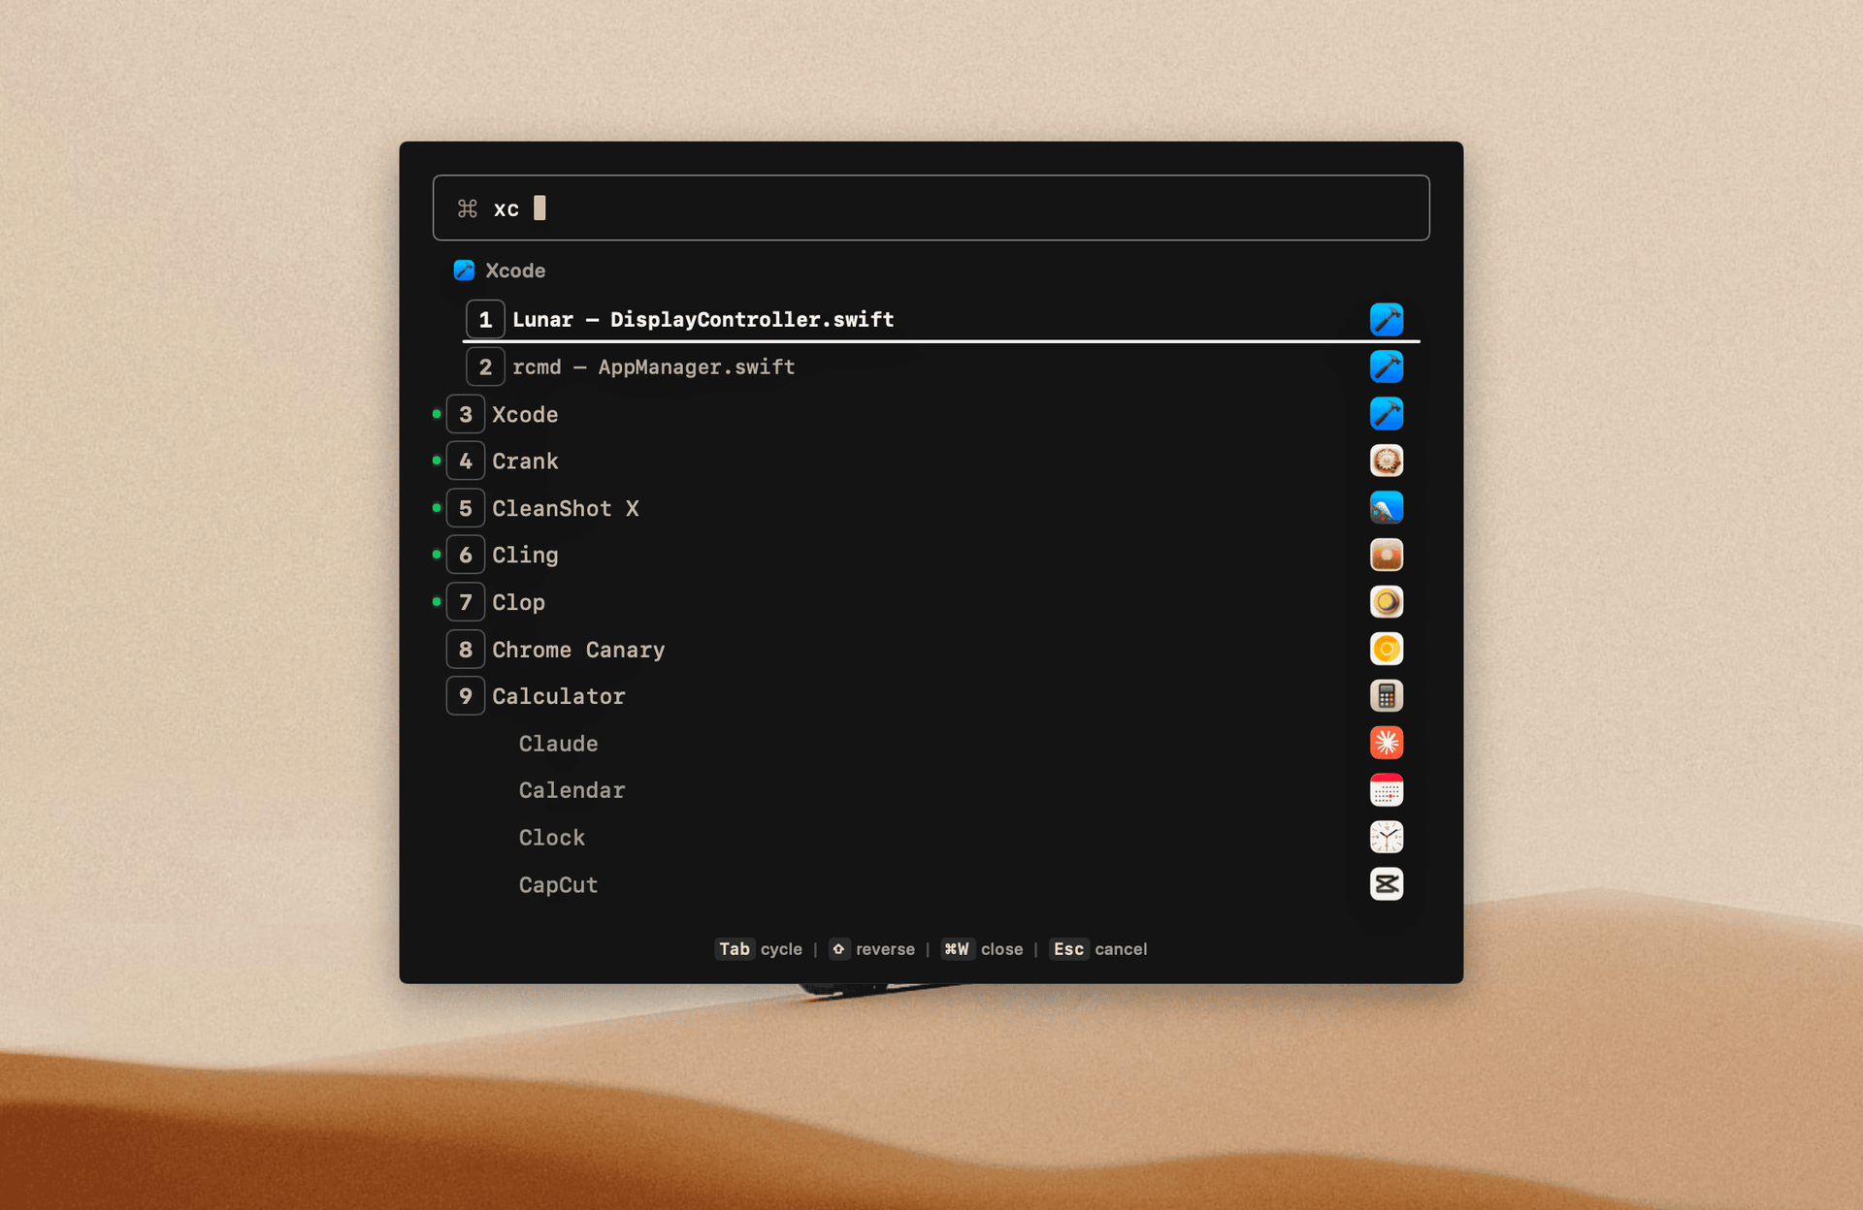Click the Cling app icon
The image size is (1863, 1210).
tap(1386, 555)
